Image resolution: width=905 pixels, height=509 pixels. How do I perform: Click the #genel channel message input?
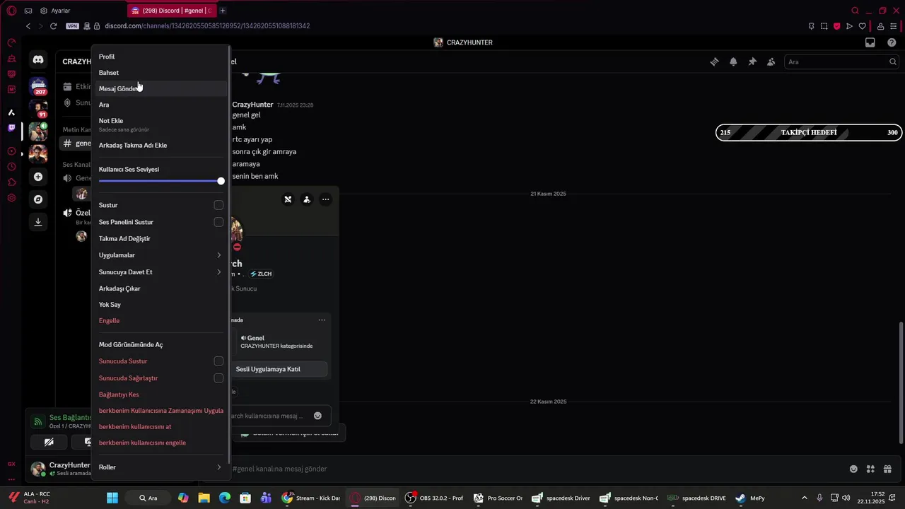pos(537,469)
